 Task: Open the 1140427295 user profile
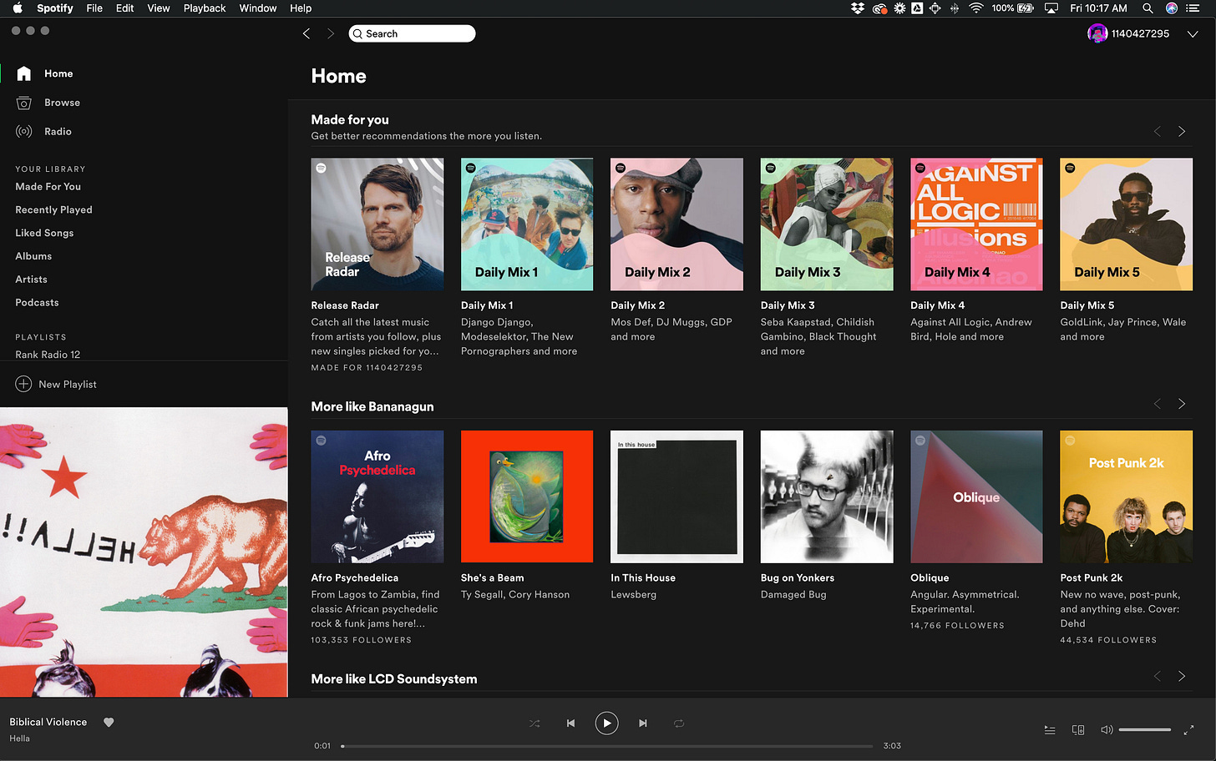[1128, 33]
